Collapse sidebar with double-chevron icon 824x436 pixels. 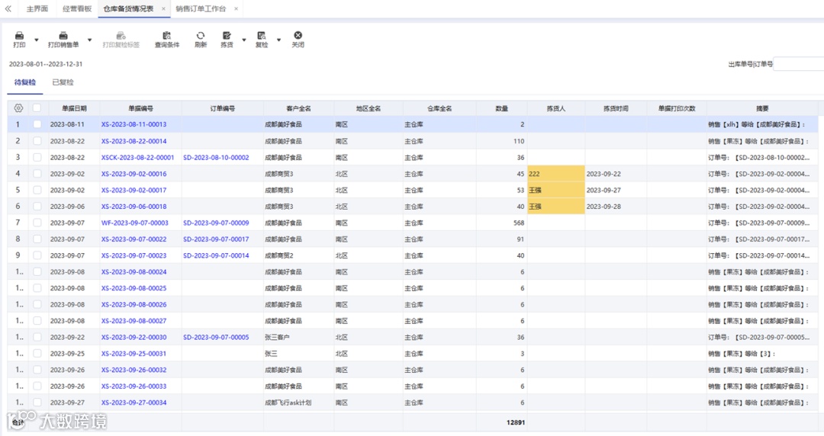point(8,9)
